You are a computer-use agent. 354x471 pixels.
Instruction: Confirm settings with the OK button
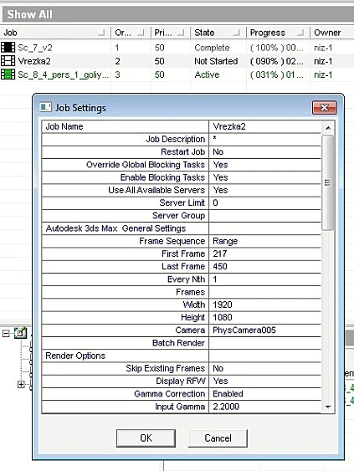(146, 438)
